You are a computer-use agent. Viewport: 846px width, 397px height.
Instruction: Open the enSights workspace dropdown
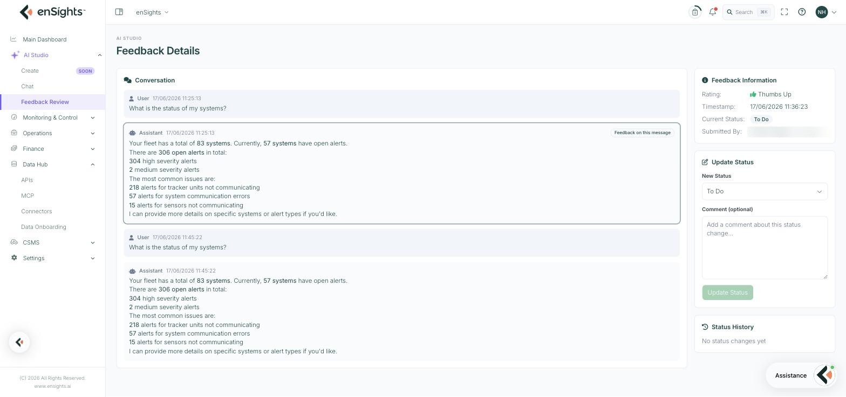tap(152, 12)
